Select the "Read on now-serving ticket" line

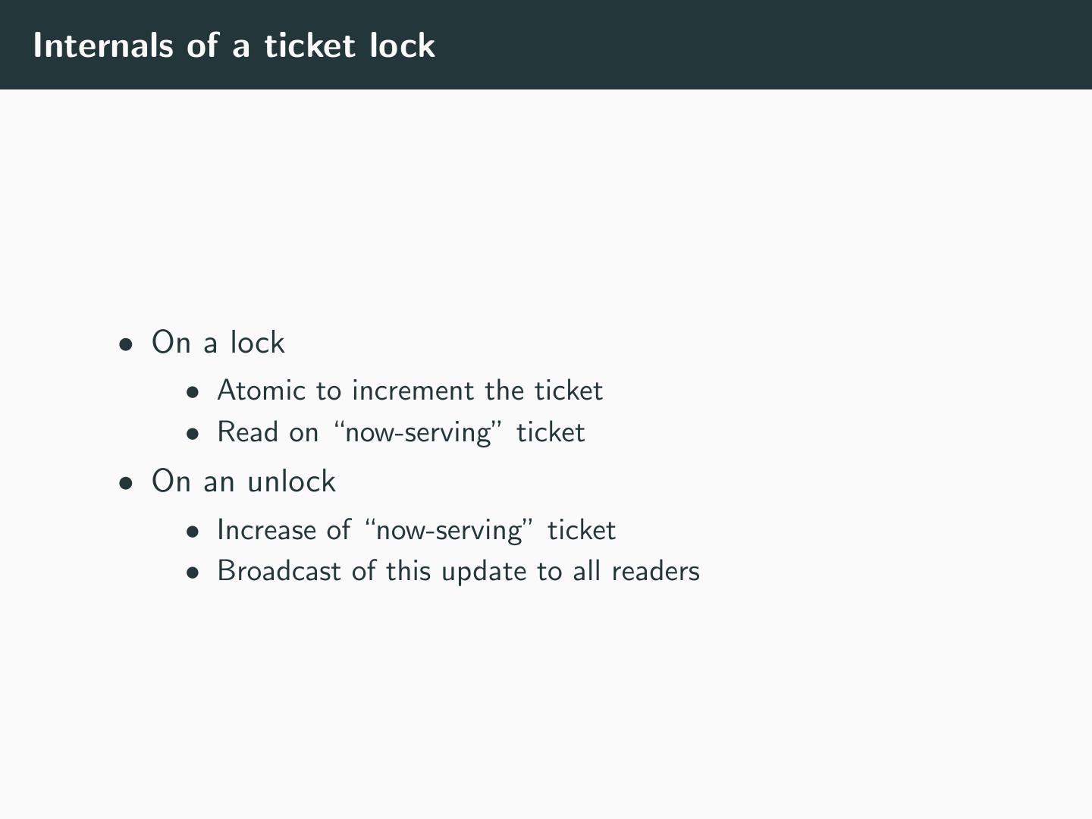click(400, 432)
